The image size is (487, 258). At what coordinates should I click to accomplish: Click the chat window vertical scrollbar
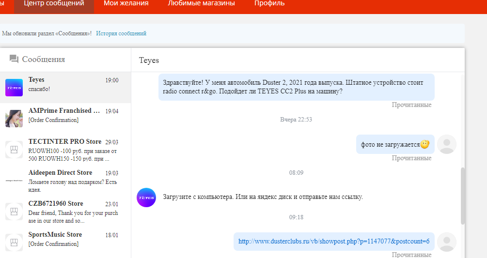(462, 196)
